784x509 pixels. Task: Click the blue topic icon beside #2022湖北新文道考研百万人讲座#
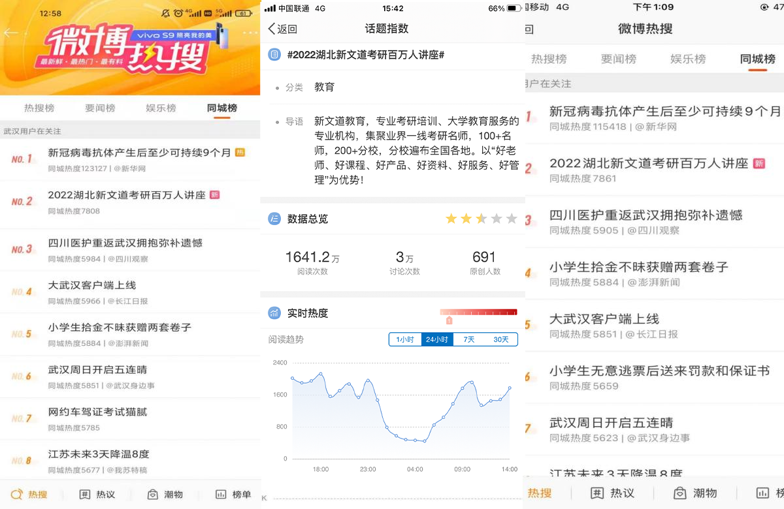(274, 55)
